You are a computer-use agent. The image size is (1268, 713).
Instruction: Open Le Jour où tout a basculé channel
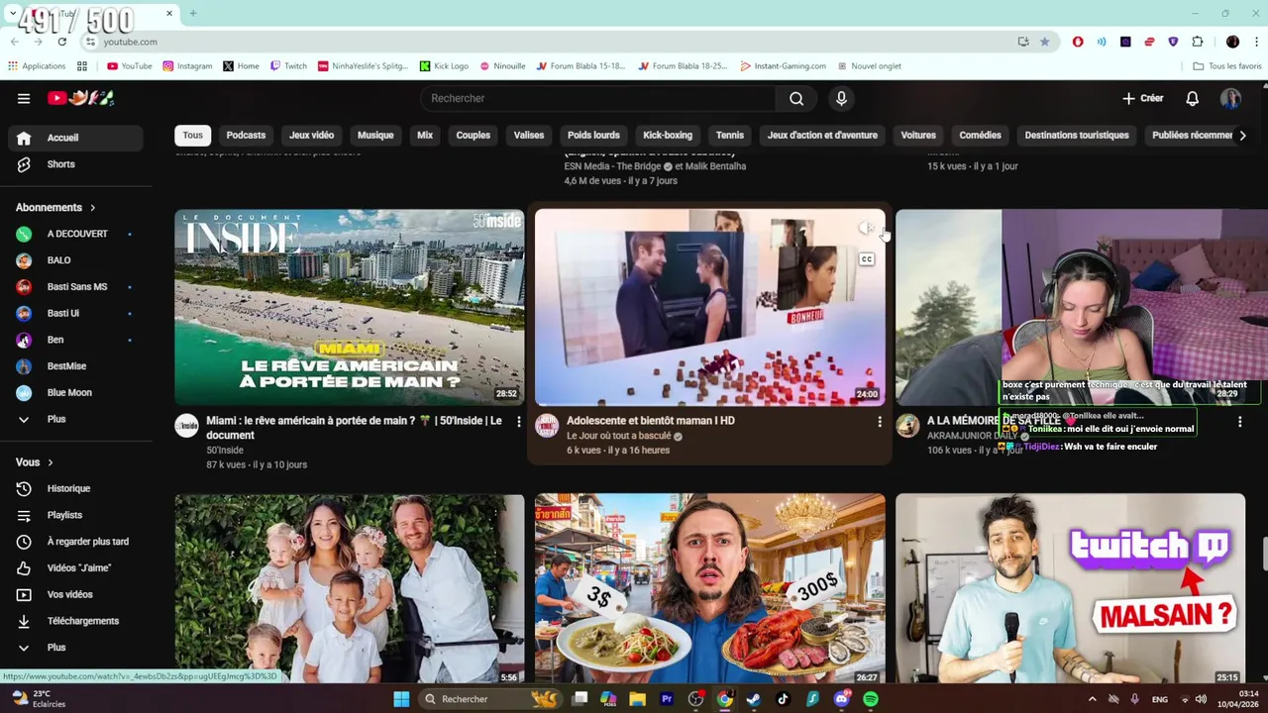(x=619, y=436)
